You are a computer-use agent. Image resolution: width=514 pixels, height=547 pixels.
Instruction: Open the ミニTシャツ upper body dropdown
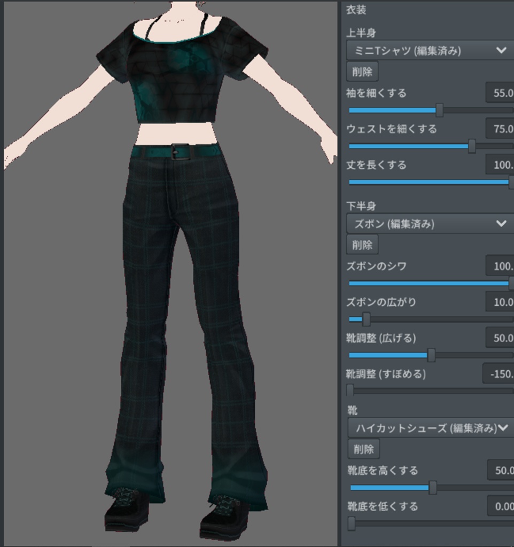point(427,50)
